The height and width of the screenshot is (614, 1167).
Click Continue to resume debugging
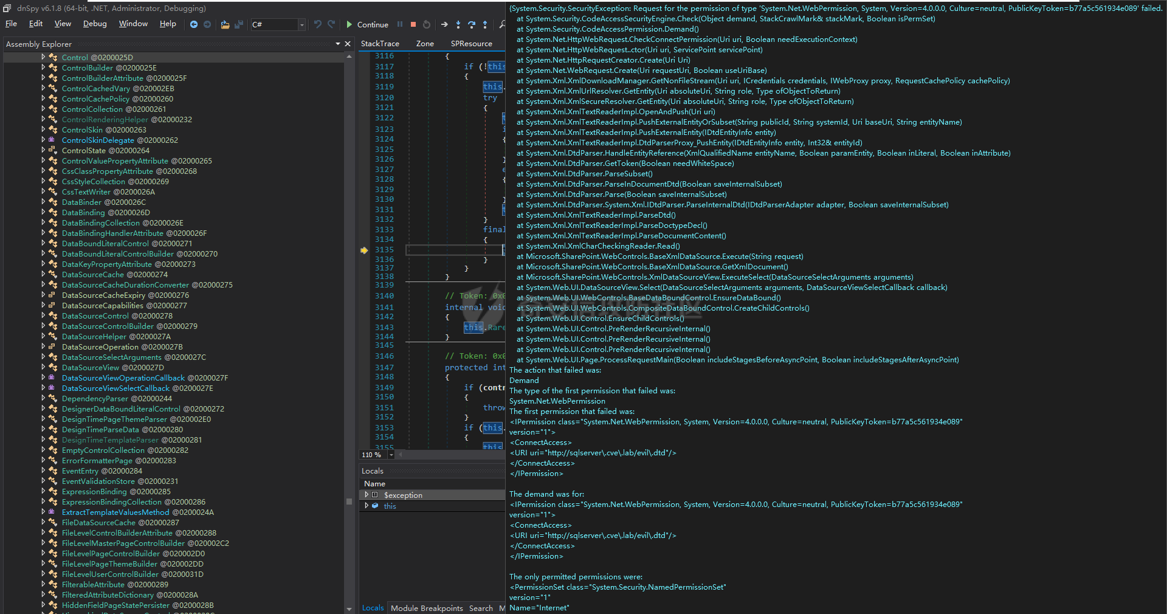click(367, 24)
